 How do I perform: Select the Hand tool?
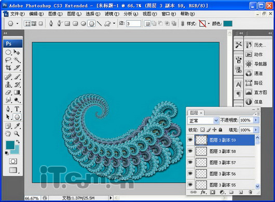8,134
